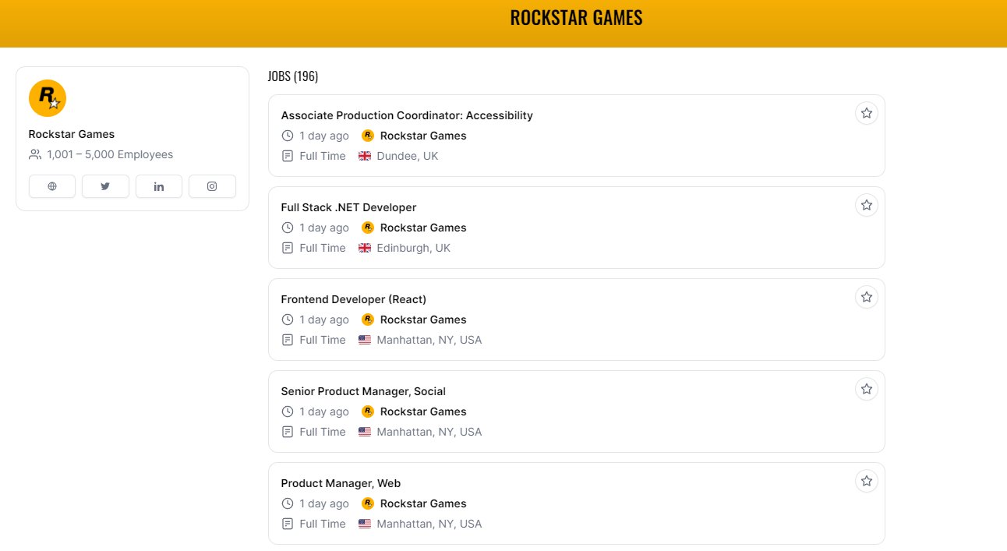
Task: Star the Associate Production Coordinator job
Action: 866,113
